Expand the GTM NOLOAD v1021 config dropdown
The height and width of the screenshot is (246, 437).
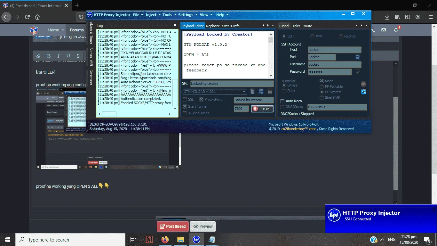click(244, 92)
